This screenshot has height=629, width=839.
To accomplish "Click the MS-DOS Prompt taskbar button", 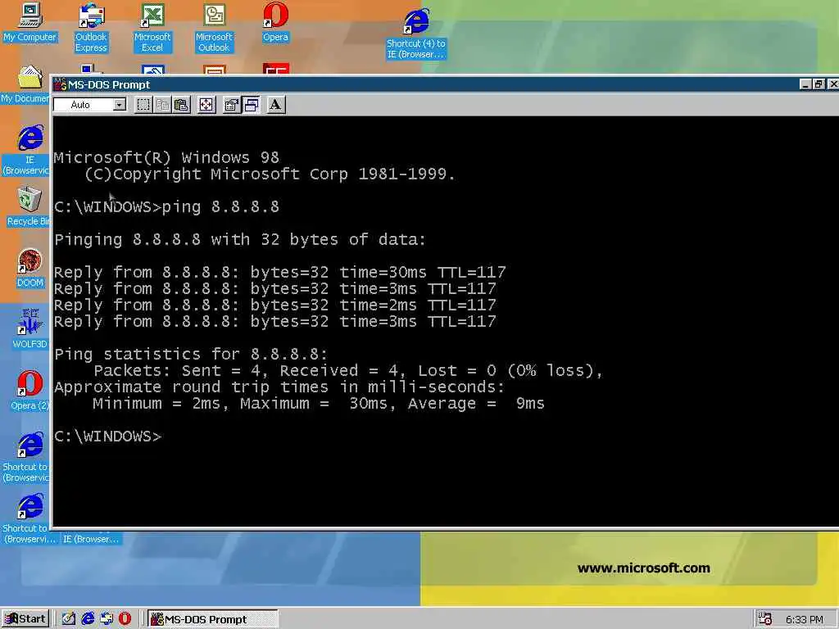I will coord(212,619).
